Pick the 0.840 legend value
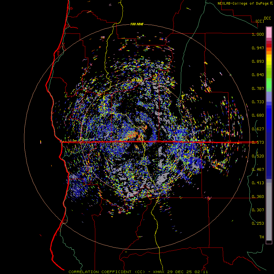 point(258,75)
